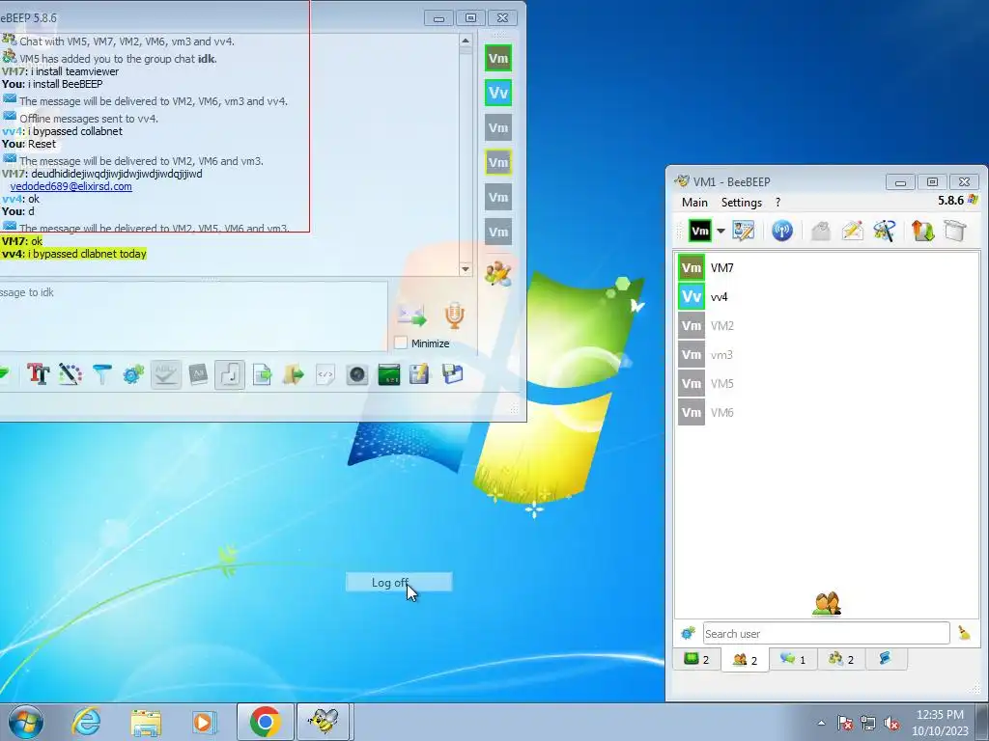Send a file using the document-arrow icon
The image size is (989, 741).
[262, 374]
